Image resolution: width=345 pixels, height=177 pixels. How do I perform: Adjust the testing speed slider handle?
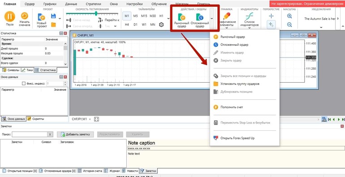(96, 13)
